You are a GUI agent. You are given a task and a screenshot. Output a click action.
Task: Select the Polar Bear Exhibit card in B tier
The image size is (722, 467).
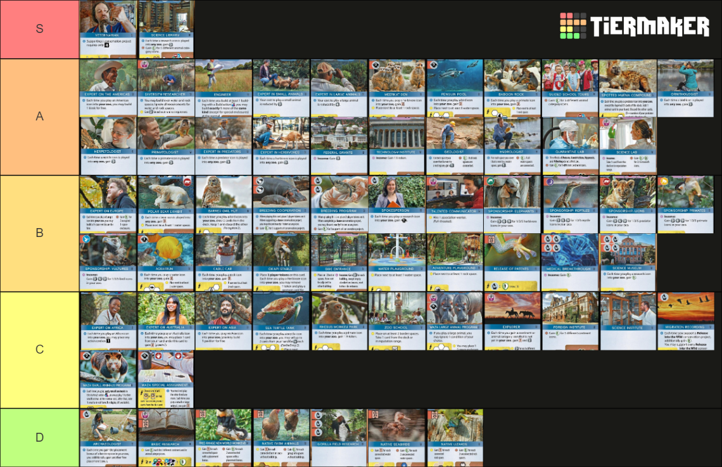pos(166,203)
